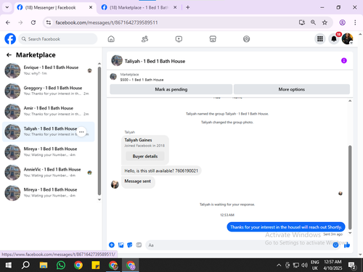Open Greggory - 1 Bed 1 Bath House chat
The width and height of the screenshot is (363, 272).
tap(49, 91)
